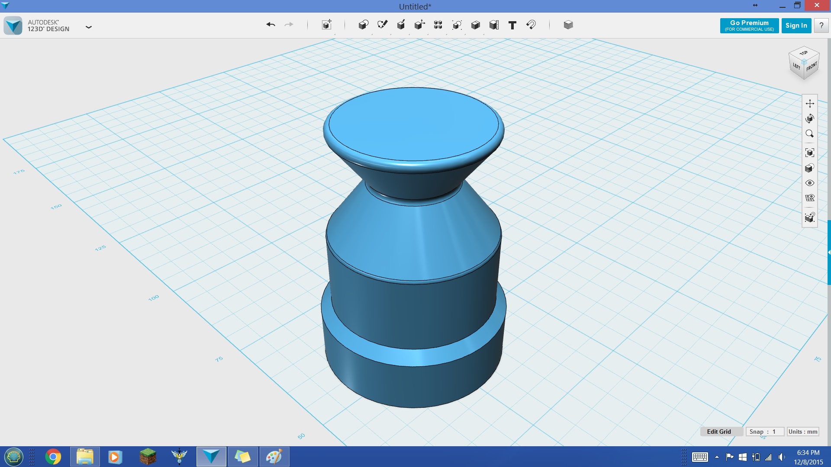Select the Transform move tool
This screenshot has height=467, width=831.
[327, 25]
